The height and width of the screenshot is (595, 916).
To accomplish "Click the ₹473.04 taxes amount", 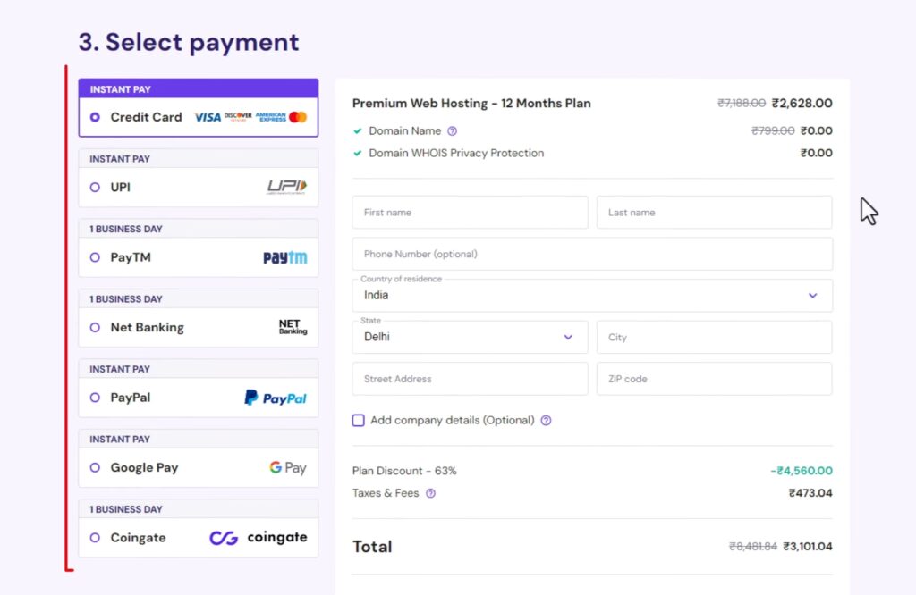I will [x=810, y=493].
